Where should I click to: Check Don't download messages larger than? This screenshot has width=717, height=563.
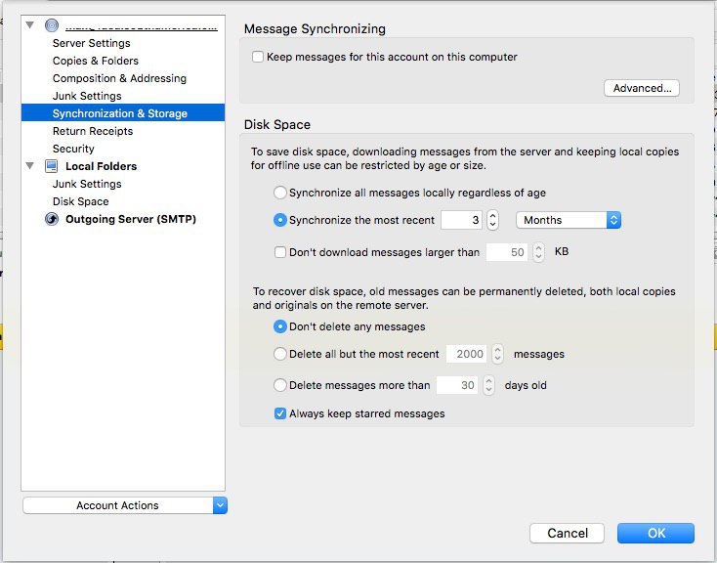280,252
